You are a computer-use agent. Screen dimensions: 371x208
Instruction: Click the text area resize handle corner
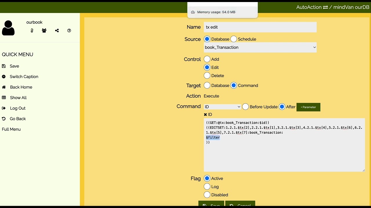[363, 170]
